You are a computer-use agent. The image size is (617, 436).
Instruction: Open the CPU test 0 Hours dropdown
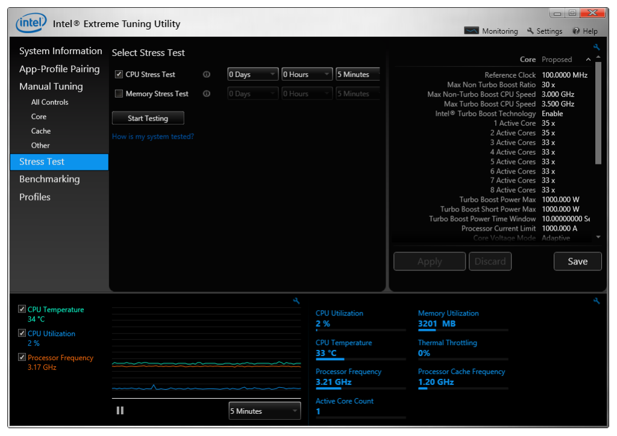click(307, 75)
